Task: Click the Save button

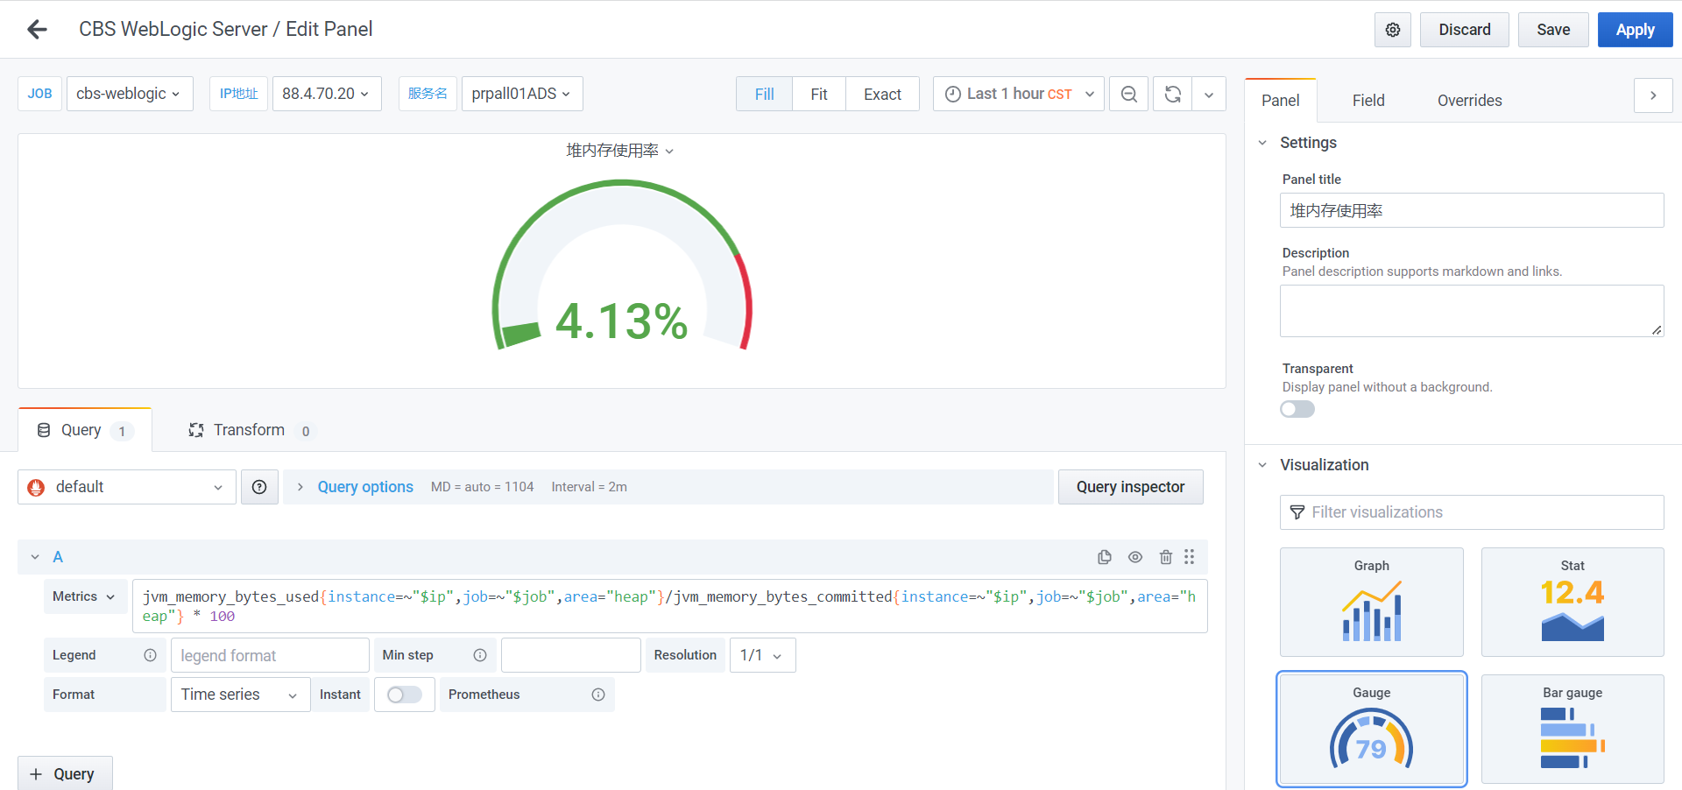Action: [x=1553, y=30]
